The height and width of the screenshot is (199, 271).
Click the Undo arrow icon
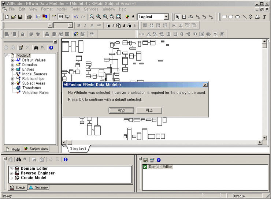76,17
